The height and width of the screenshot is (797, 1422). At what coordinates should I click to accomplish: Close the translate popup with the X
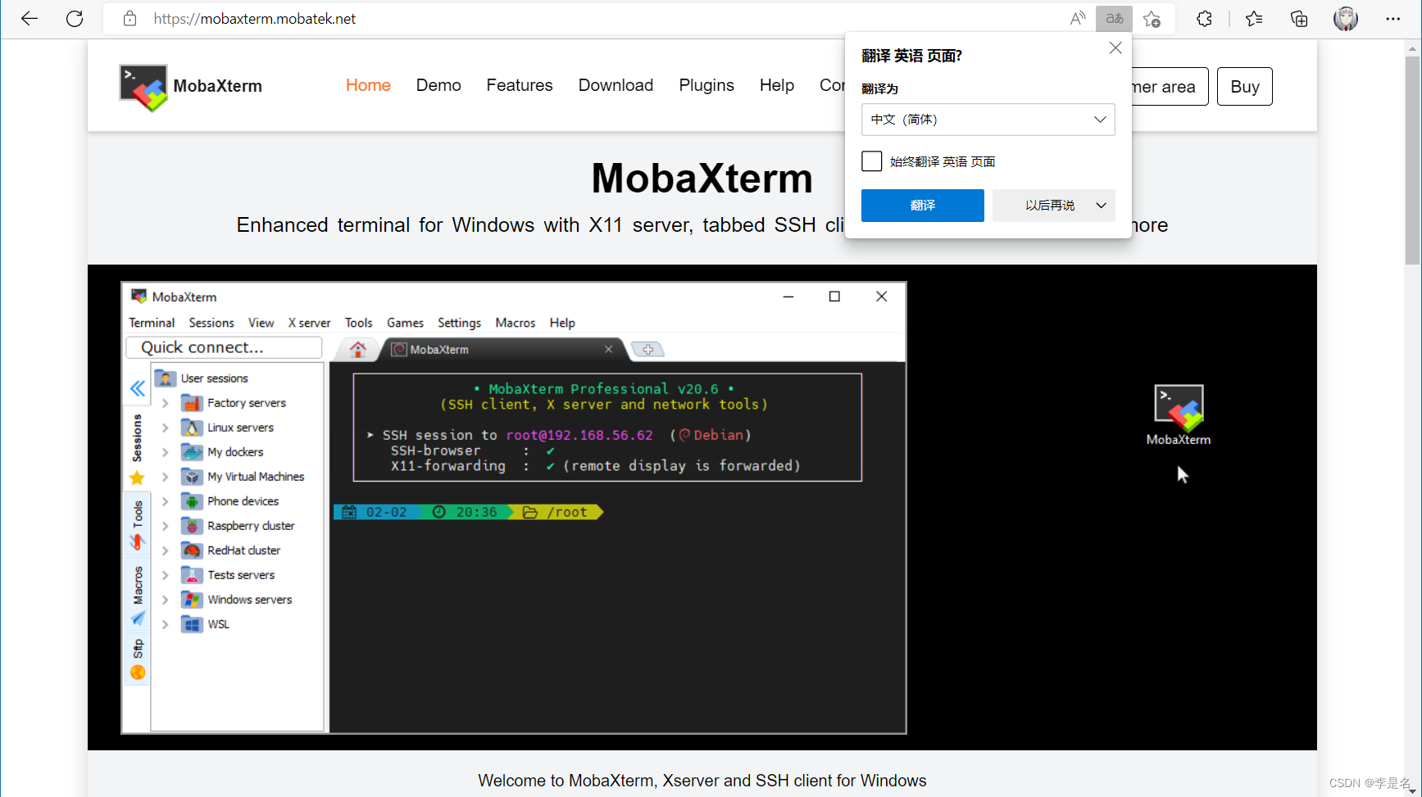[1115, 48]
